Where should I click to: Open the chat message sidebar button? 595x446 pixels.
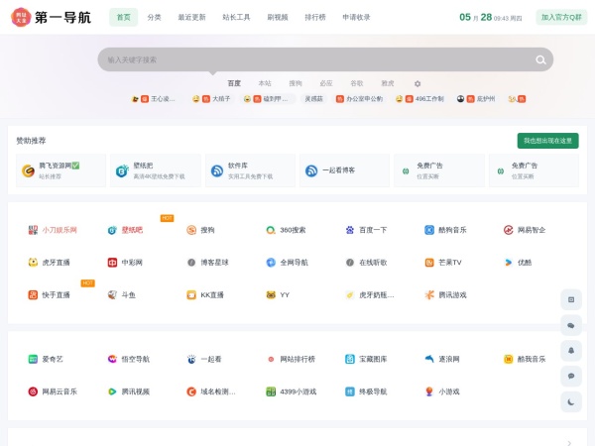click(x=571, y=376)
